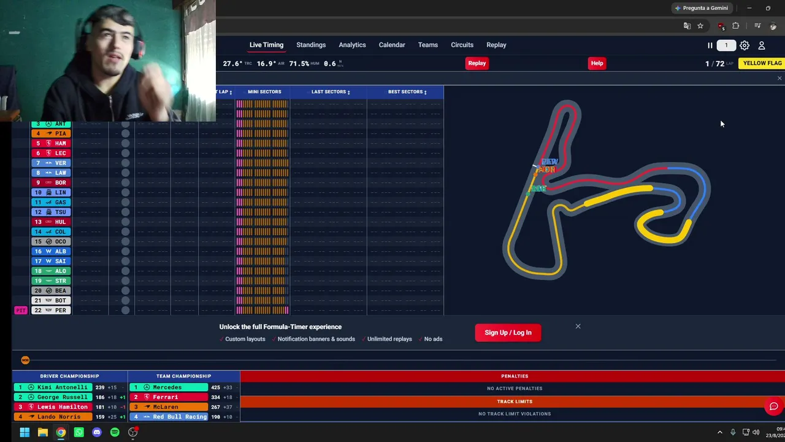
Task: Open the Teams tab
Action: click(x=428, y=45)
